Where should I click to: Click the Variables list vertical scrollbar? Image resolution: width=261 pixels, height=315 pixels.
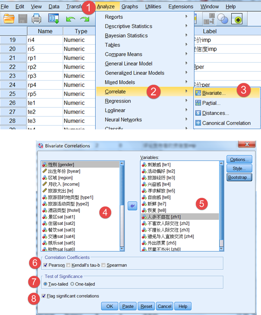(221, 206)
